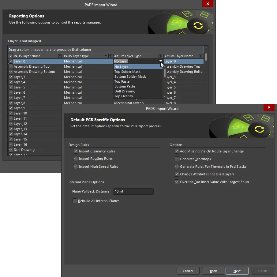Open the filter for Altium Layer Type column
Screen dimensions: 277x277
click(x=160, y=56)
